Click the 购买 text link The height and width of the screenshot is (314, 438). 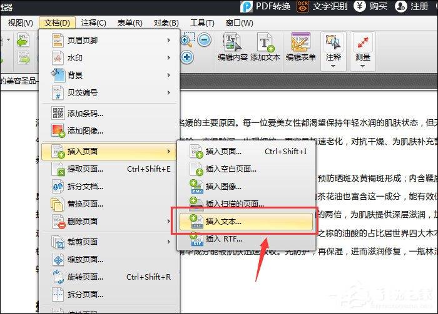(379, 6)
